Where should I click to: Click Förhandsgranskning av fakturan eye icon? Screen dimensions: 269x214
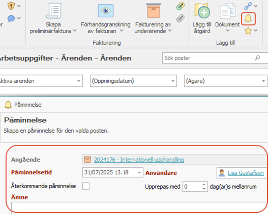(x=105, y=11)
